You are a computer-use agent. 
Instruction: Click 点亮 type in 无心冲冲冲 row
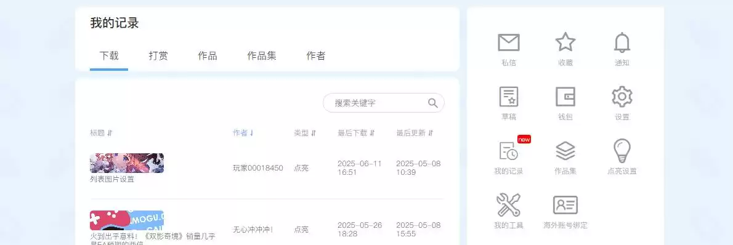pos(301,230)
